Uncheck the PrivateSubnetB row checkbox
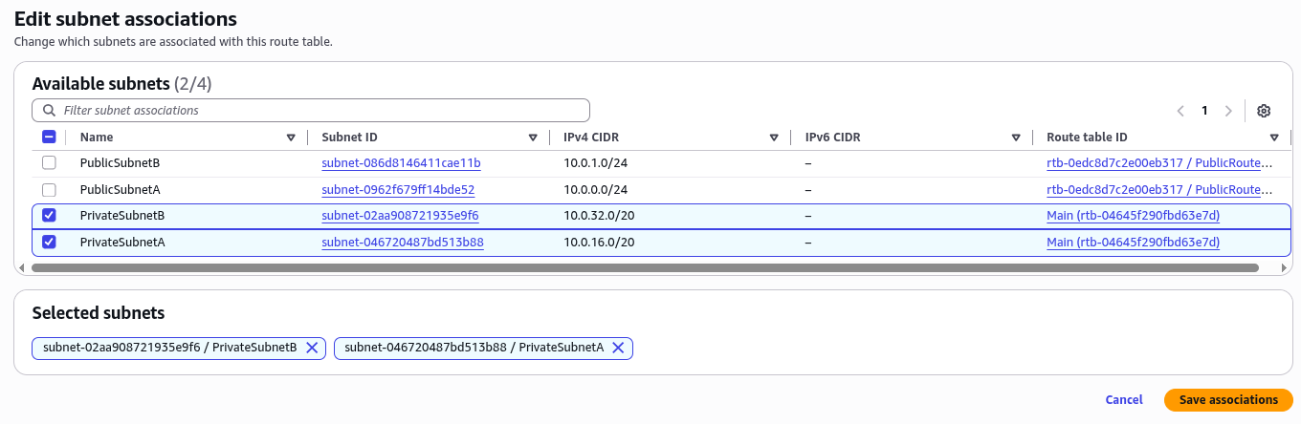The width and height of the screenshot is (1301, 424). point(49,216)
